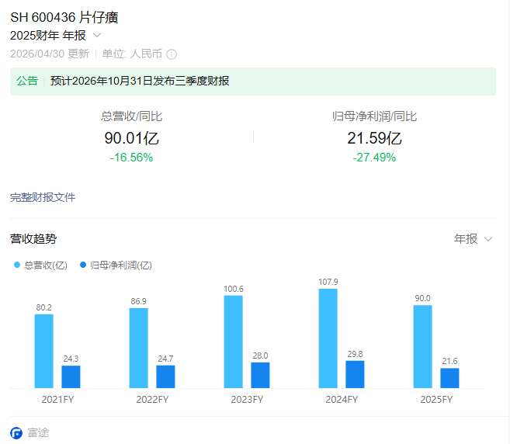Select the 2024FY revenue bar 107.9
Screen dimensions: 510x444
[x=328, y=338]
